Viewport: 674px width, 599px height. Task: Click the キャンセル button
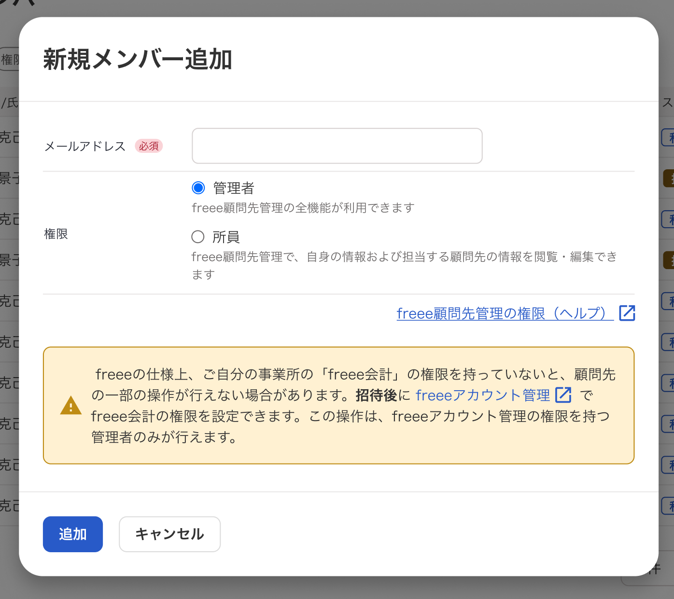[x=170, y=534]
